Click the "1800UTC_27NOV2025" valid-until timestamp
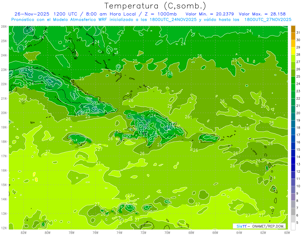The width and height of the screenshot is (305, 236). click(x=268, y=20)
